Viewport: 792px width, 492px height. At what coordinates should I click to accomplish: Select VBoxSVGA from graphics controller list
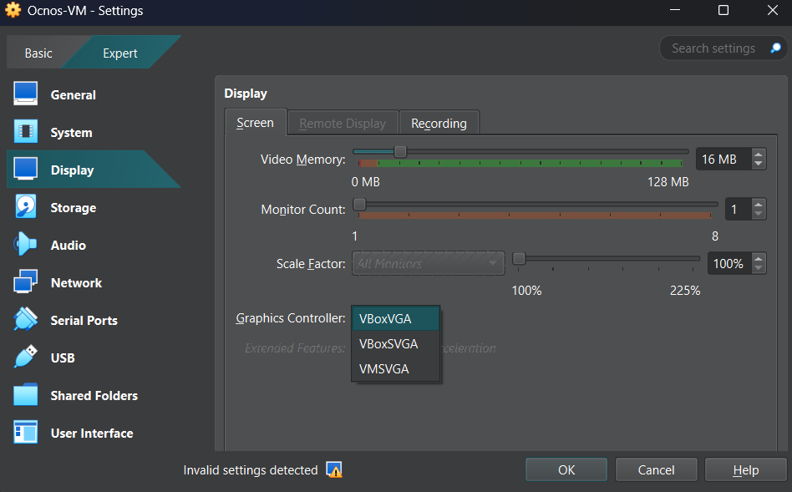(x=388, y=343)
